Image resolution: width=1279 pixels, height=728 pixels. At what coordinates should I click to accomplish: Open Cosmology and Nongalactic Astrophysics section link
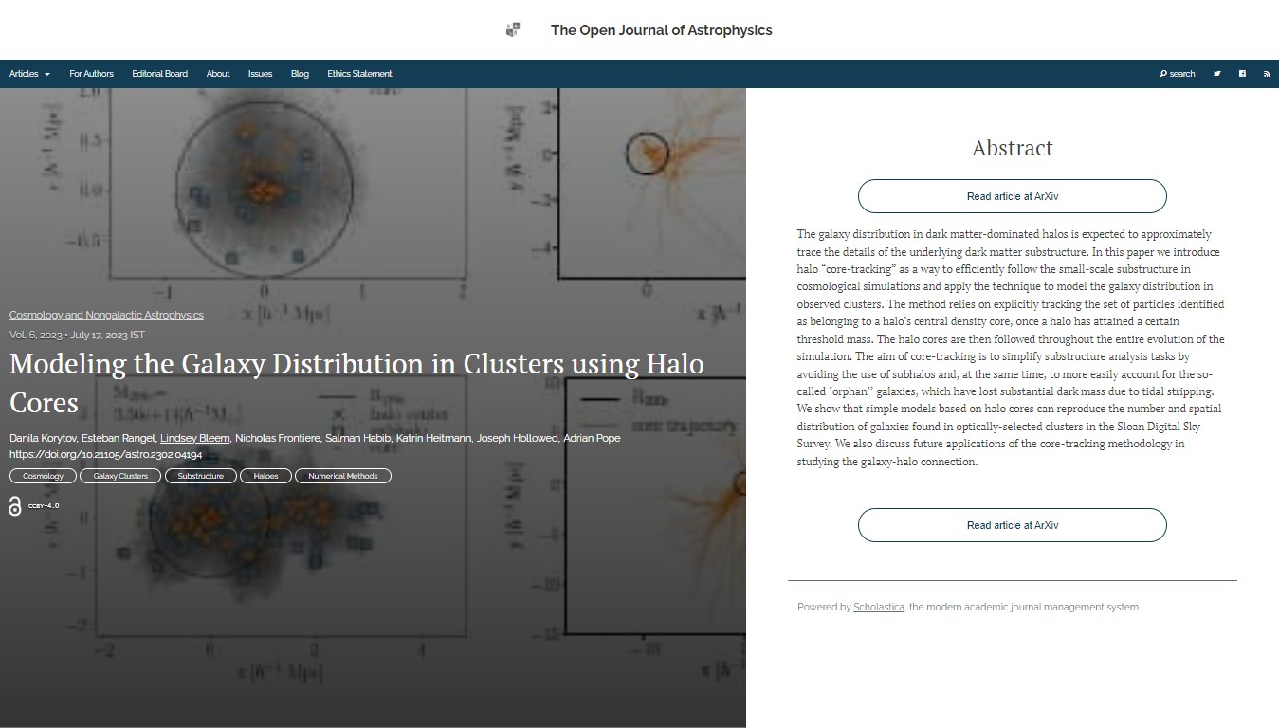pyautogui.click(x=106, y=315)
